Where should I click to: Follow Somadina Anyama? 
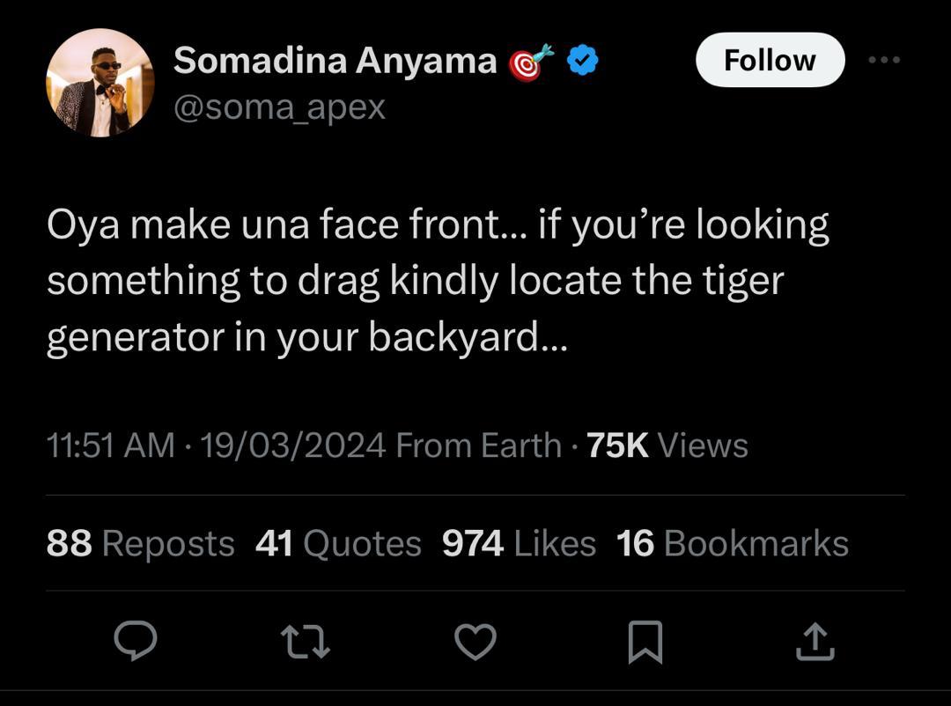770,60
